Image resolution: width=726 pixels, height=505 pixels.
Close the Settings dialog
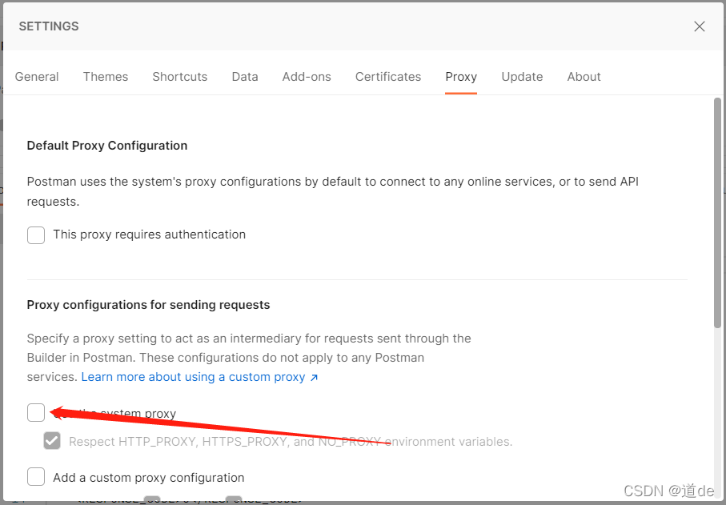[x=699, y=26]
